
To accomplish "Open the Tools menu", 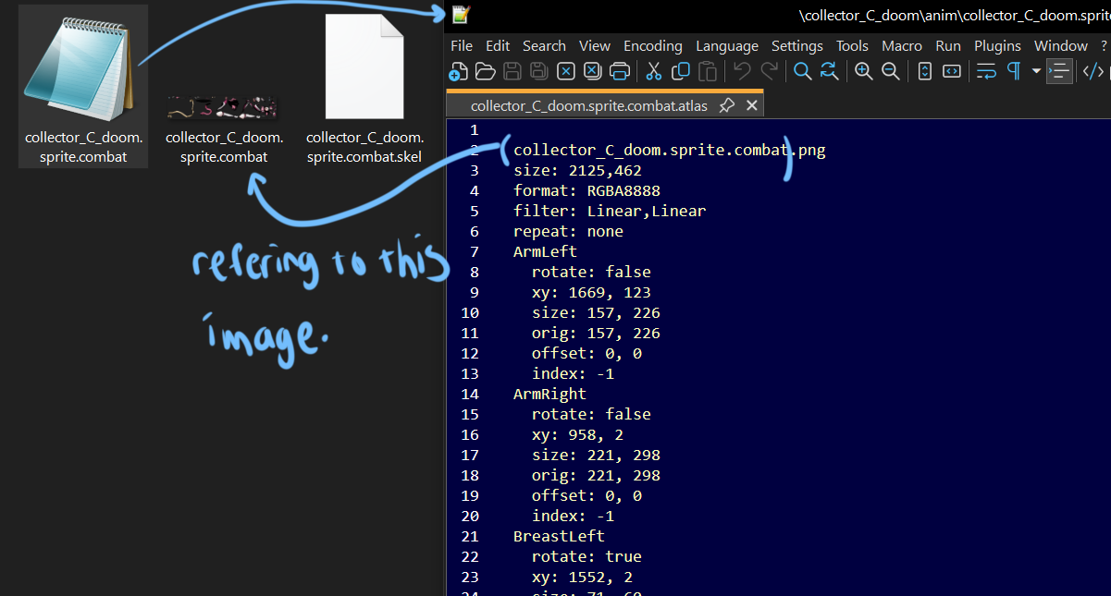I will click(852, 45).
